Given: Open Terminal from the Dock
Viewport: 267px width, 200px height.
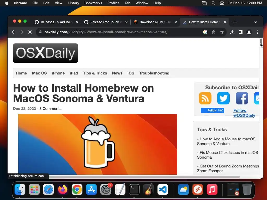Looking at the screenshot, I should tap(134, 189).
